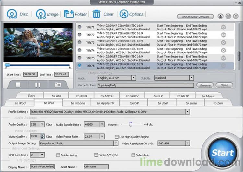Expand the Output Image Setting dropdown
The height and width of the screenshot is (172, 243).
click(x=116, y=143)
